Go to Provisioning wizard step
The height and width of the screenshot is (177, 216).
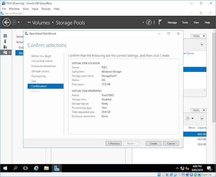[x=38, y=76]
